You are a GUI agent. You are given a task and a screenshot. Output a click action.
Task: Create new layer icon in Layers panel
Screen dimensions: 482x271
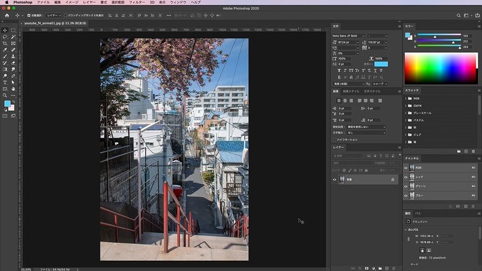tap(387, 268)
